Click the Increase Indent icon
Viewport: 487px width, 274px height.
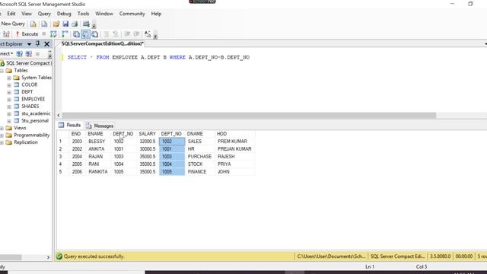(136, 34)
